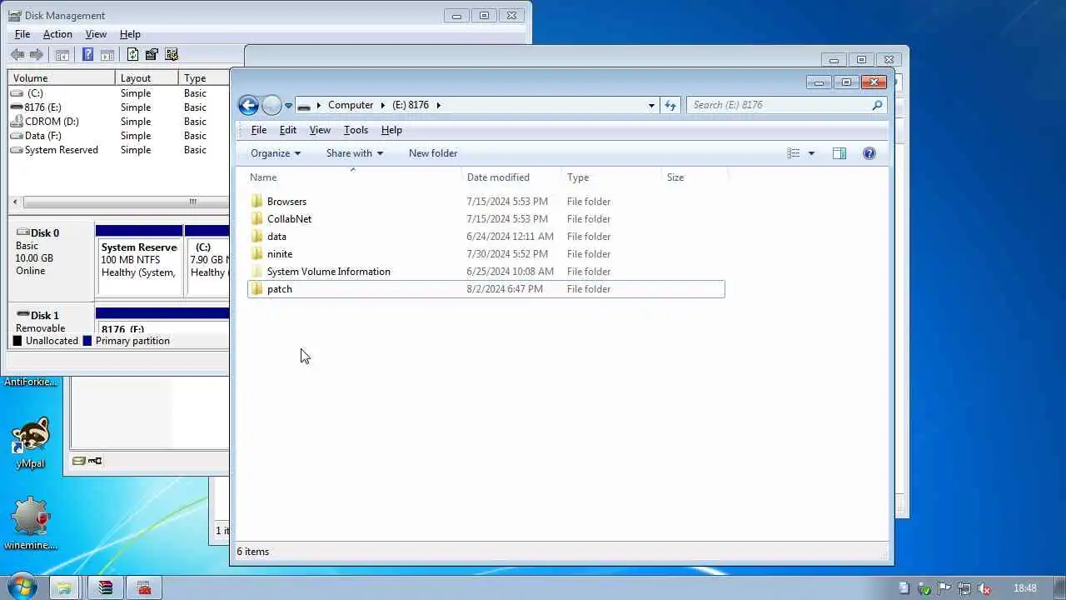The width and height of the screenshot is (1066, 600).
Task: Open the view options dropdown arrow
Action: click(811, 153)
